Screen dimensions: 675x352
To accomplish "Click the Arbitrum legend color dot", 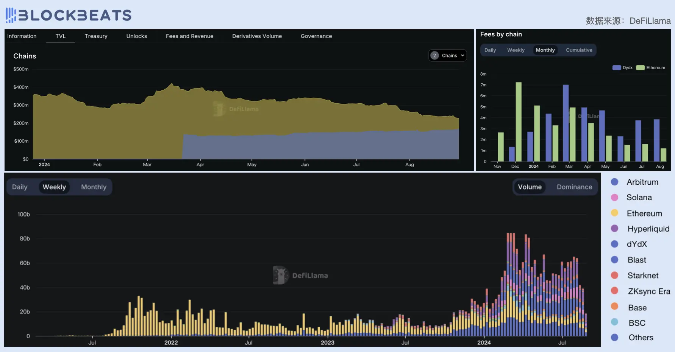I will [x=615, y=182].
